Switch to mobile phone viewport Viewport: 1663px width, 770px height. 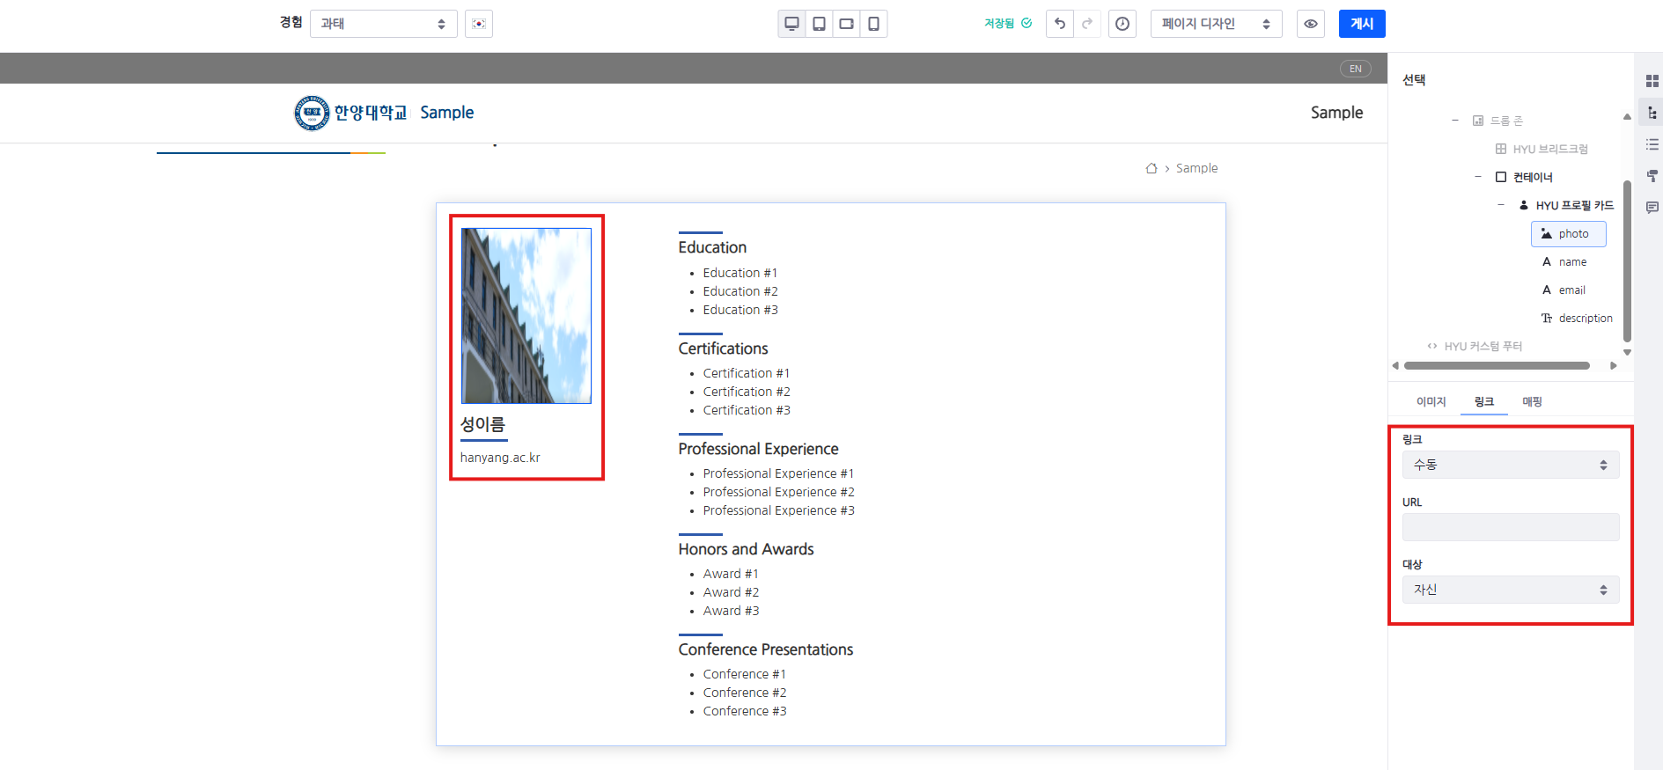[x=873, y=24]
